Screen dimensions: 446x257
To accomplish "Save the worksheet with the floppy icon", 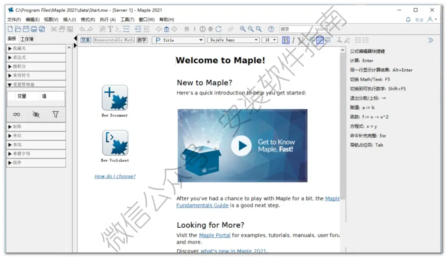I will [26, 29].
